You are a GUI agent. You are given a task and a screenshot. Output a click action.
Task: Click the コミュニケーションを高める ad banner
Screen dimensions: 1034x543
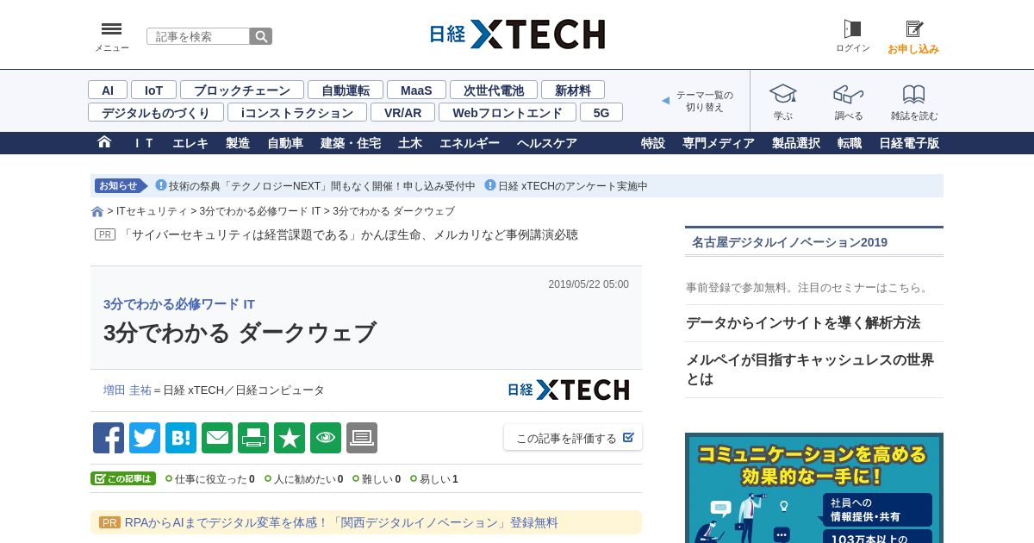(x=814, y=488)
